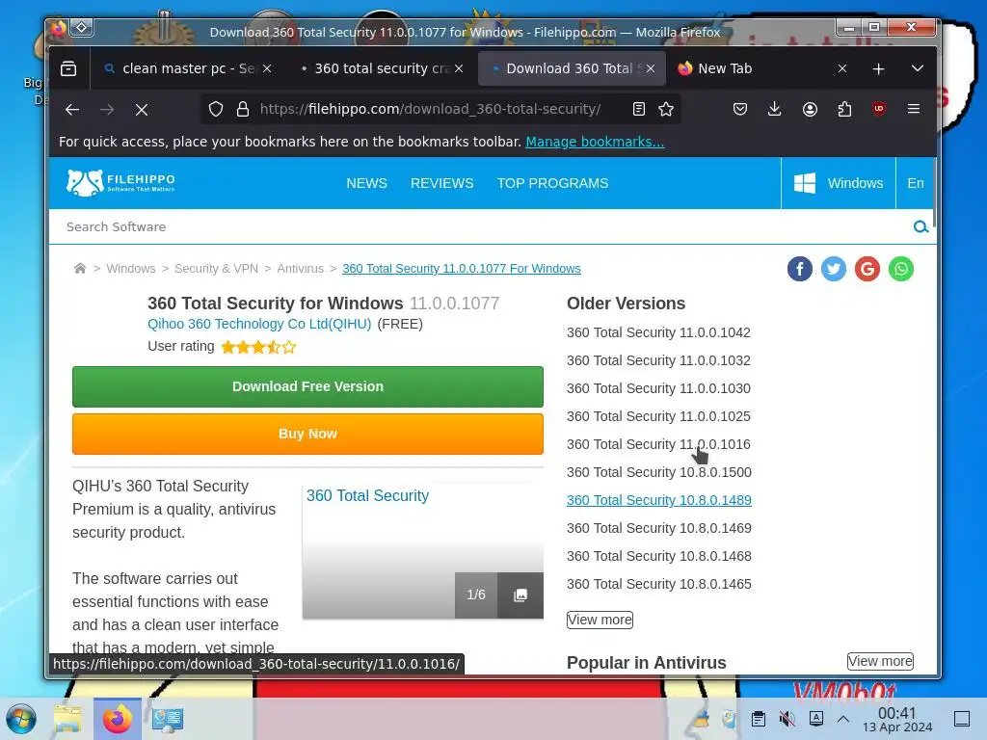Bookmark this page with star icon
The image size is (987, 740).
click(x=666, y=109)
